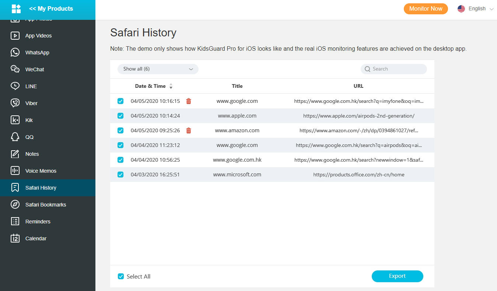Toggle the Select All checkbox
Image resolution: width=497 pixels, height=291 pixels.
(121, 276)
